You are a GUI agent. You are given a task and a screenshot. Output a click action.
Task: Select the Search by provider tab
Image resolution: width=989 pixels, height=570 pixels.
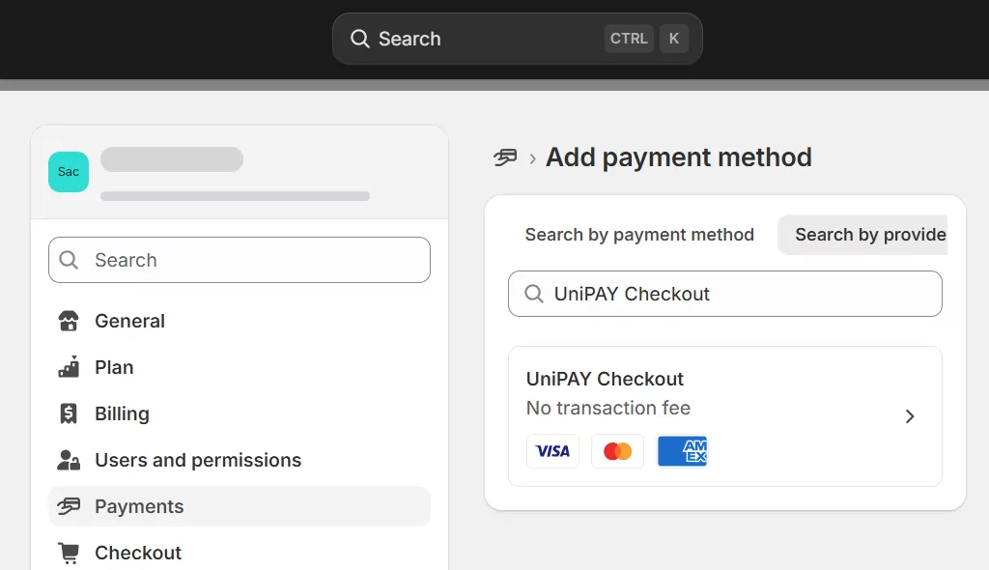(x=869, y=235)
